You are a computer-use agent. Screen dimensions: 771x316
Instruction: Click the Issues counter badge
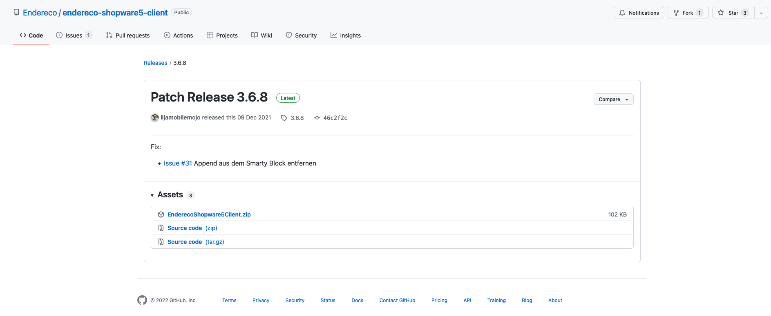pyautogui.click(x=88, y=35)
